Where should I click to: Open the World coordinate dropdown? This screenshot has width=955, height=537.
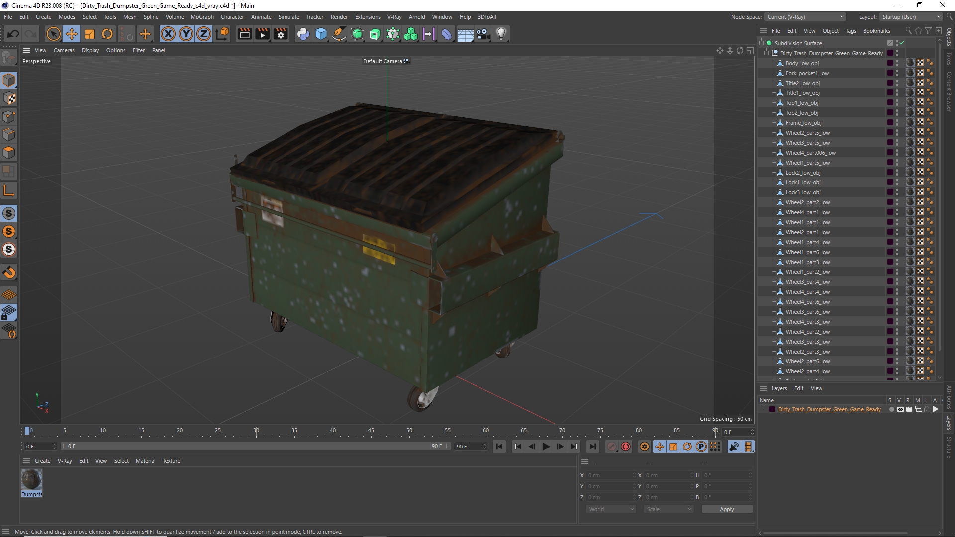coord(611,509)
